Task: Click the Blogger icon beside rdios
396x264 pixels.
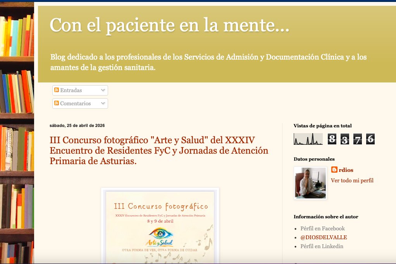Action: (x=334, y=170)
